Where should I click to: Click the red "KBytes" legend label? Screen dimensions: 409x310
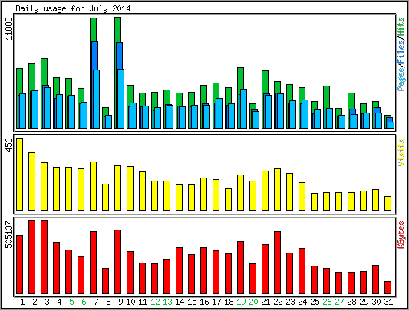(401, 235)
